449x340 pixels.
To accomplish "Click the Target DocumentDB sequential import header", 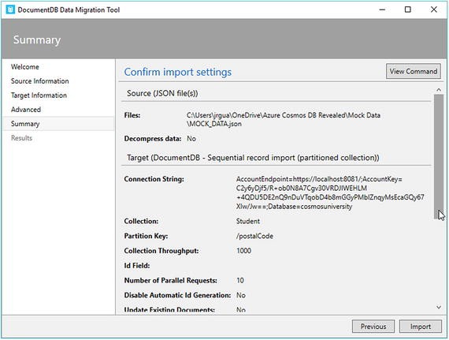I will [x=253, y=158].
